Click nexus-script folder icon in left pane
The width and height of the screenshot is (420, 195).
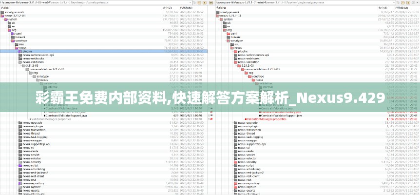20,165
